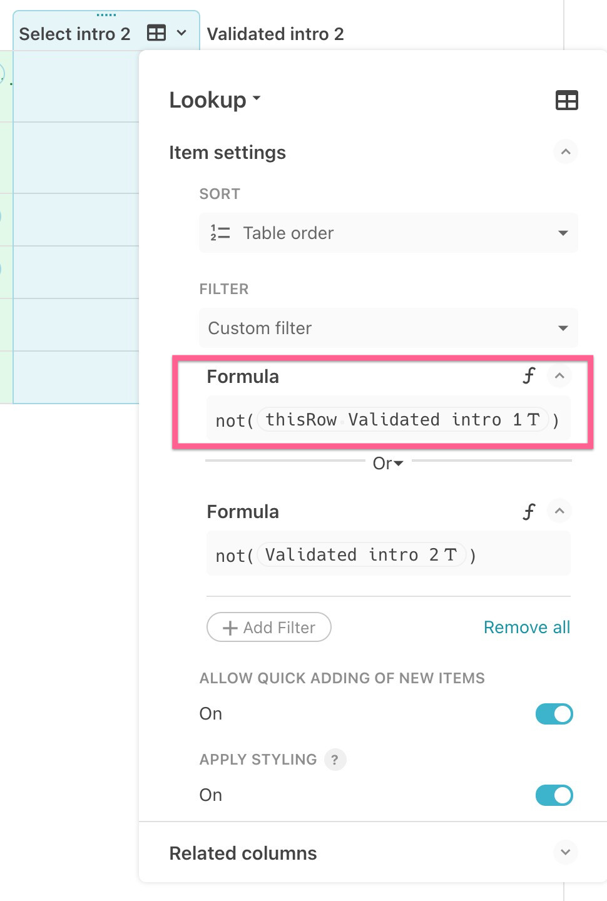Open formula editor icon for second filter formula
Viewport: 607px width, 901px height.
(529, 511)
